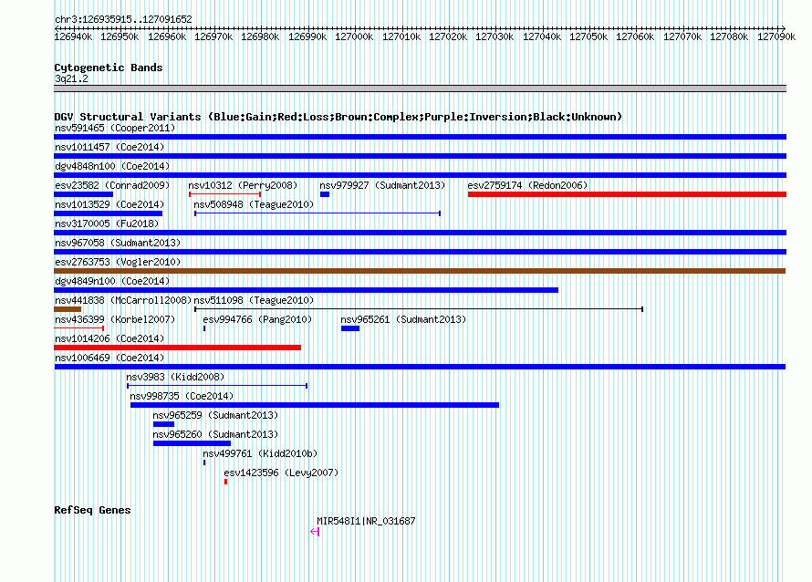This screenshot has width=812, height=582.
Task: Click the nsv441838 short brown bar
Action: tap(68, 309)
